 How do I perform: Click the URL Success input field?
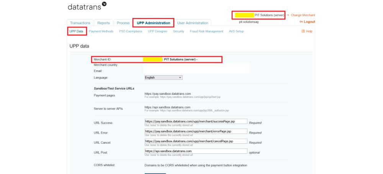[196, 121]
